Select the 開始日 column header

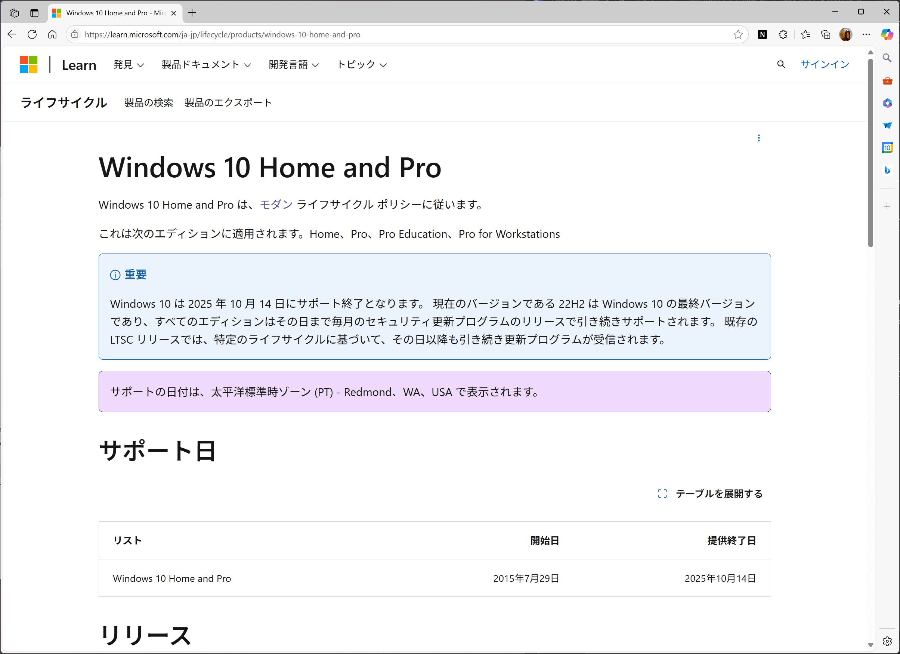click(x=544, y=540)
